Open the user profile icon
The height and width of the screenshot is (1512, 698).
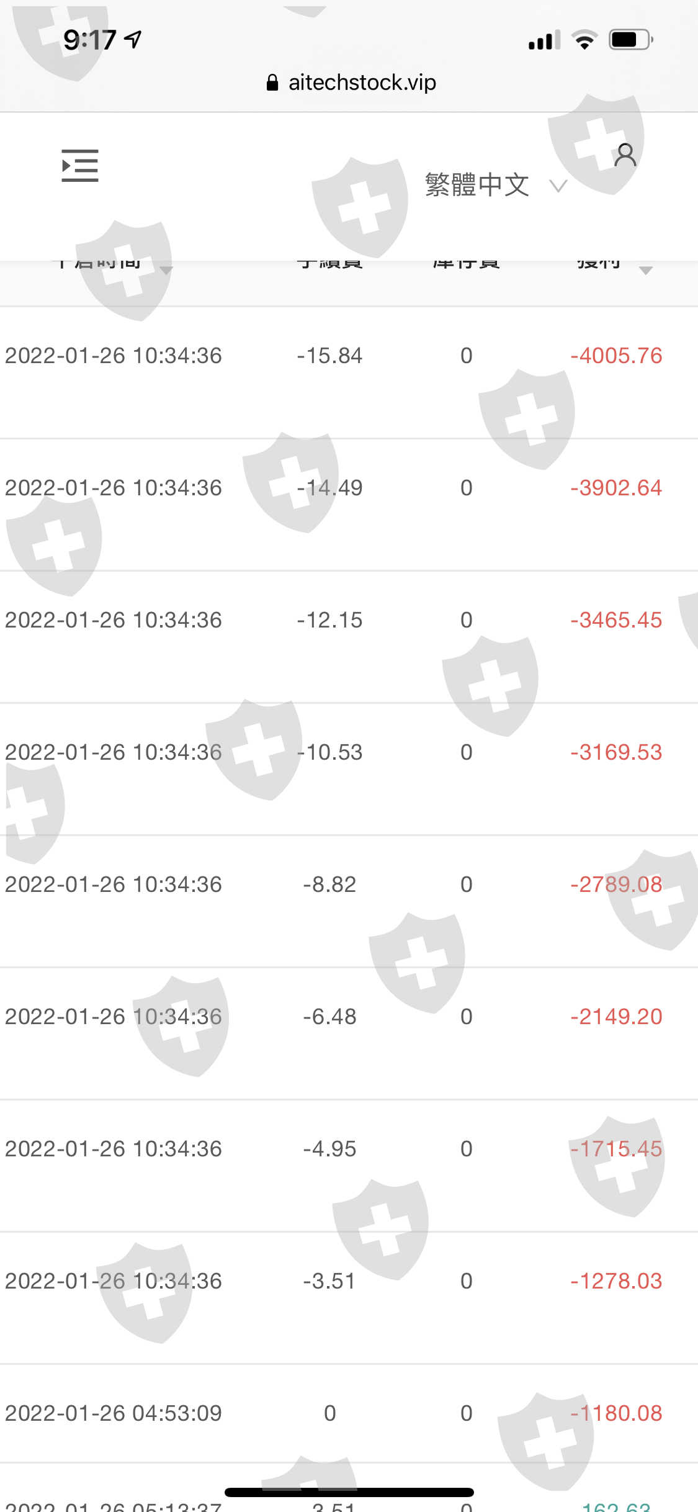coord(625,155)
